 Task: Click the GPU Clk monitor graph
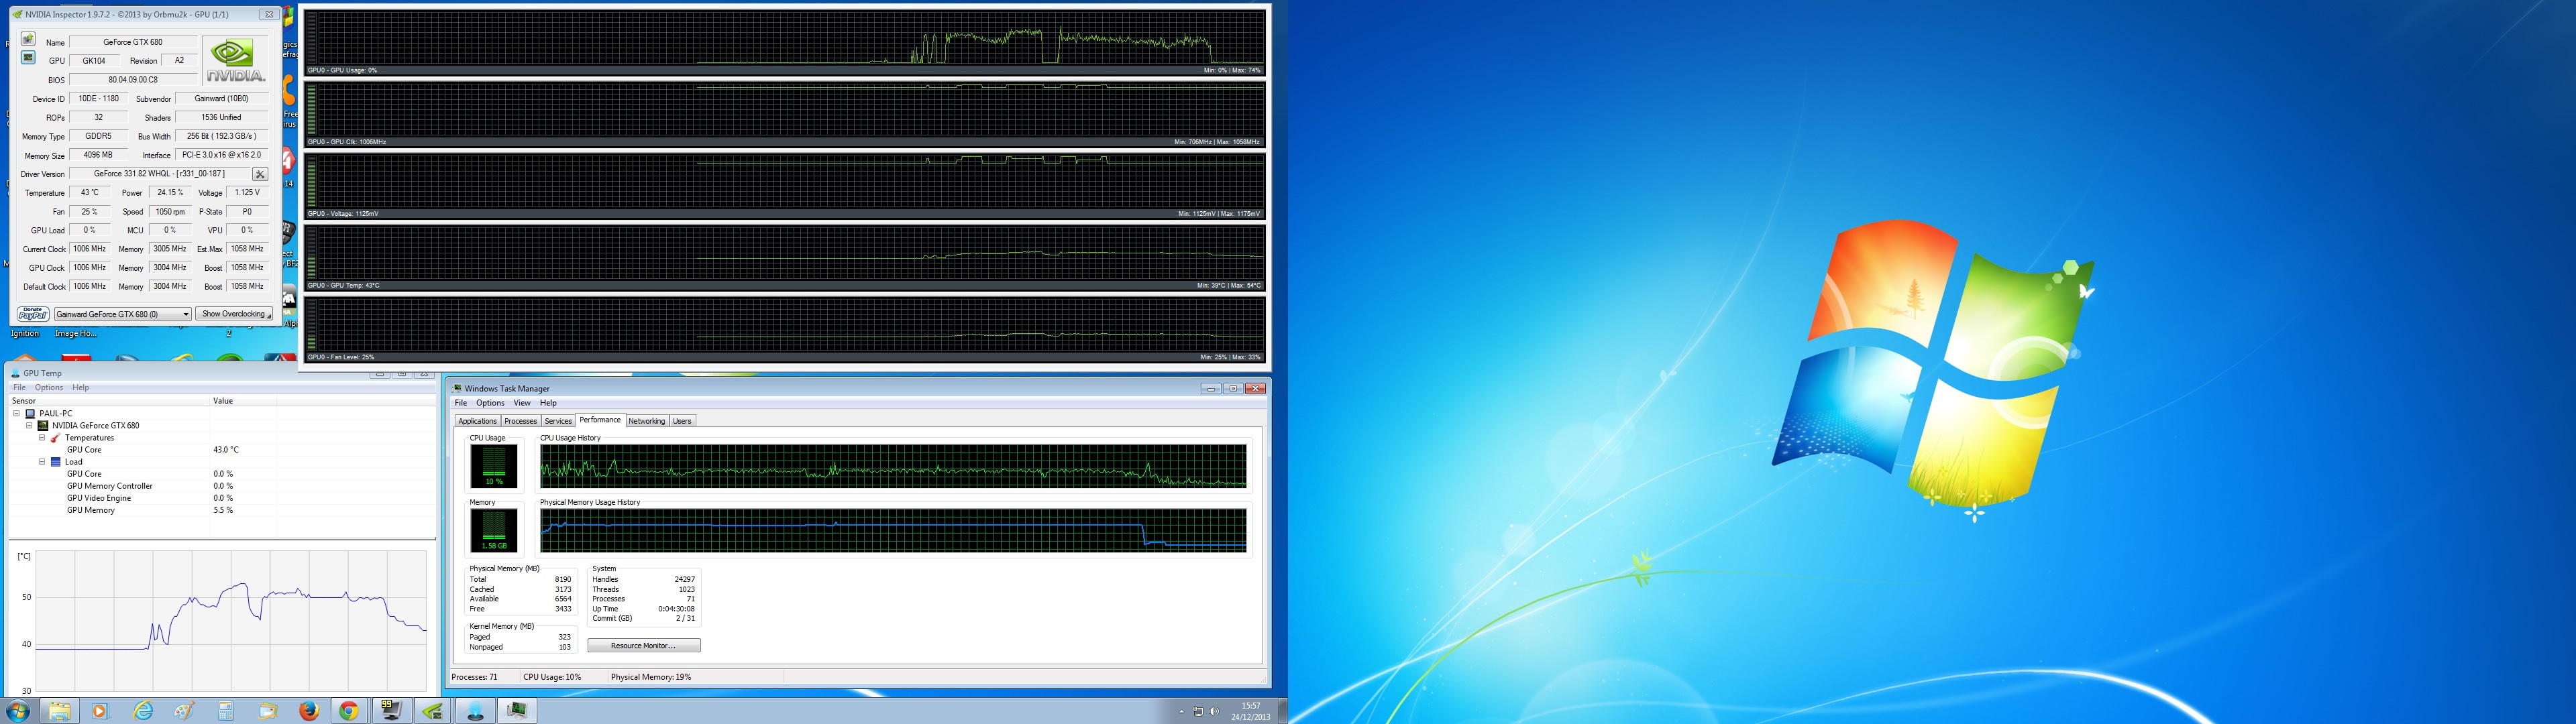coord(785,115)
